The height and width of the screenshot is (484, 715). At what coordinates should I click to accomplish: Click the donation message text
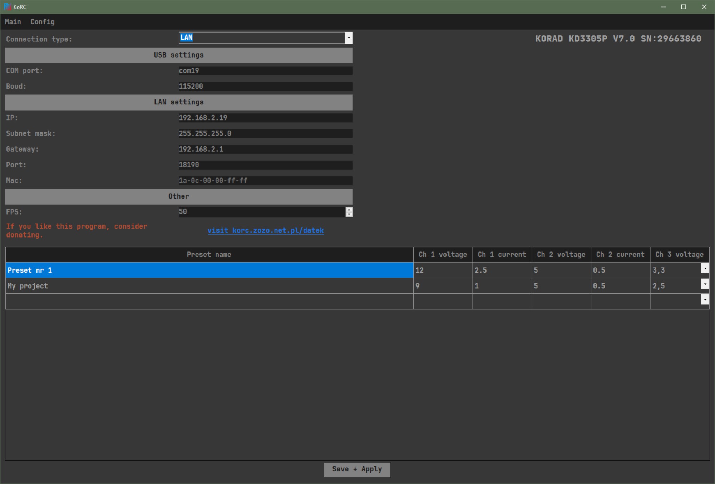click(77, 231)
